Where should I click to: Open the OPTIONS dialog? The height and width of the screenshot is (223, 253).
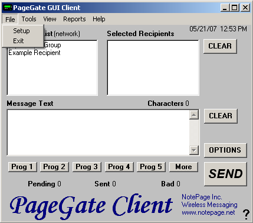click(x=225, y=150)
